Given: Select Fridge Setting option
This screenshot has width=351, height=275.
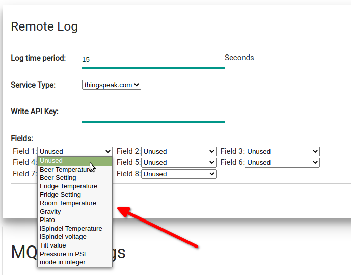Looking at the screenshot, I should 75,195.
